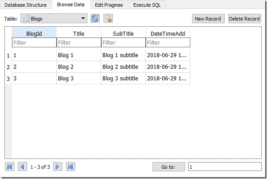
Task: Select BlogId cell in Blog 1 row
Action: coord(34,55)
